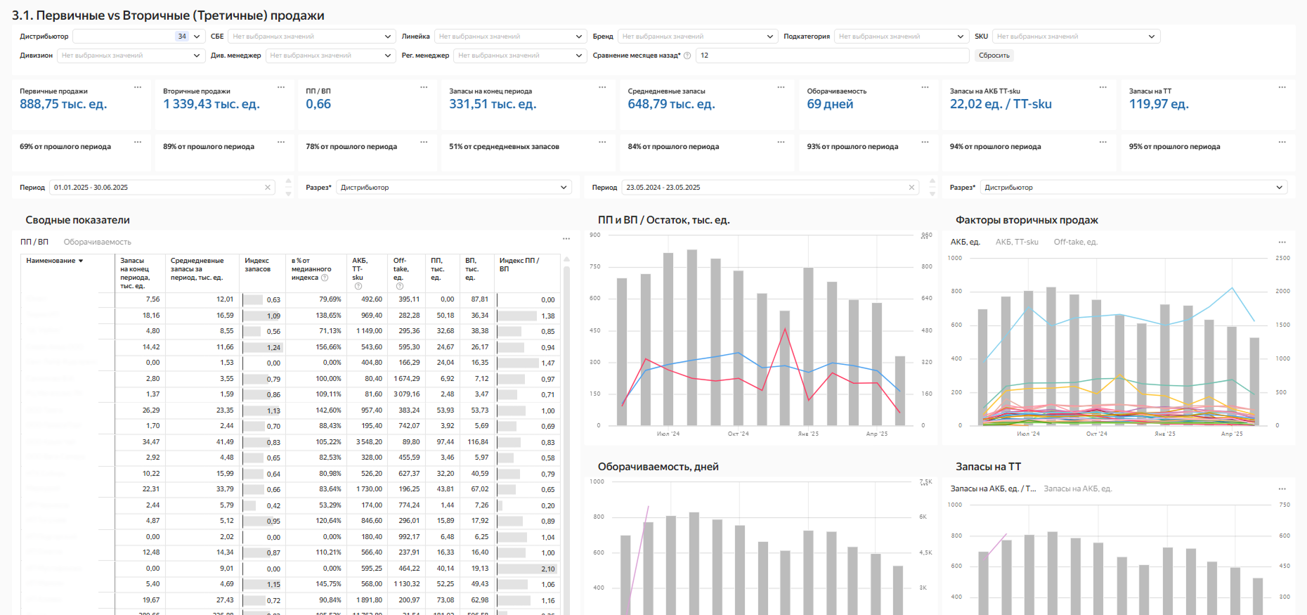This screenshot has width=1307, height=615.
Task: Open the menu on the '95% от прошлого периода' card
Action: coord(1282,142)
